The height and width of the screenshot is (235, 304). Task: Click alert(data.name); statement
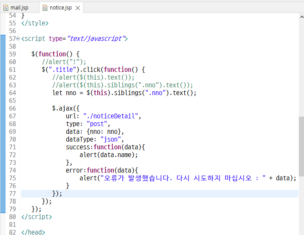click(109, 155)
